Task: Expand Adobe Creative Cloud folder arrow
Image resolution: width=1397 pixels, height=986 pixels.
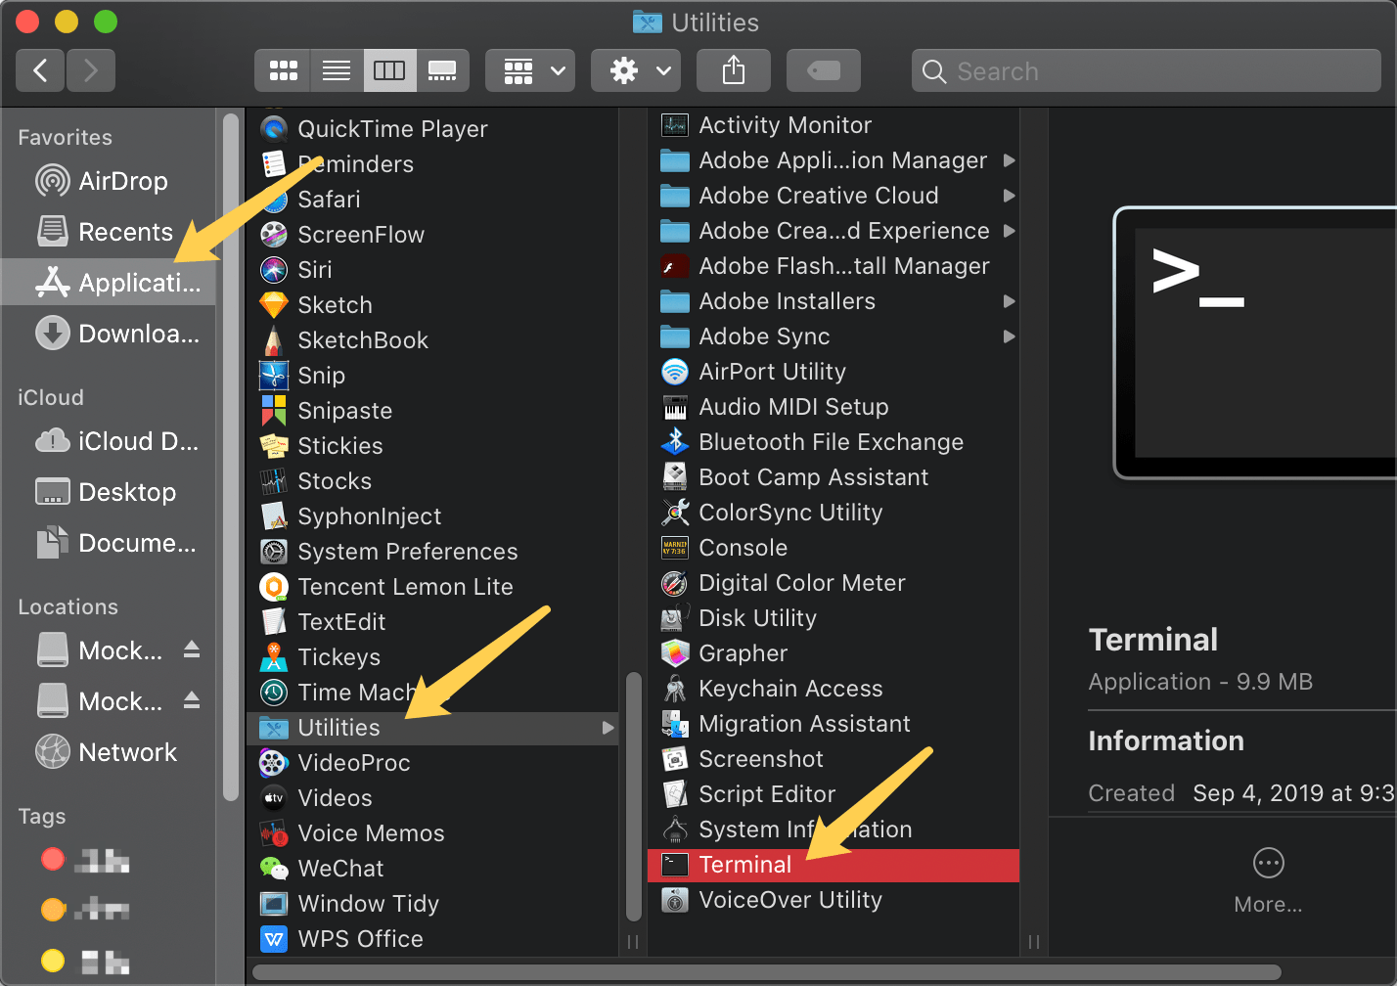Action: tap(1009, 196)
